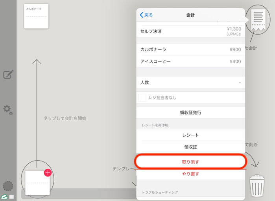Select the セルフ決済 row
The height and width of the screenshot is (201, 275).
(x=191, y=31)
